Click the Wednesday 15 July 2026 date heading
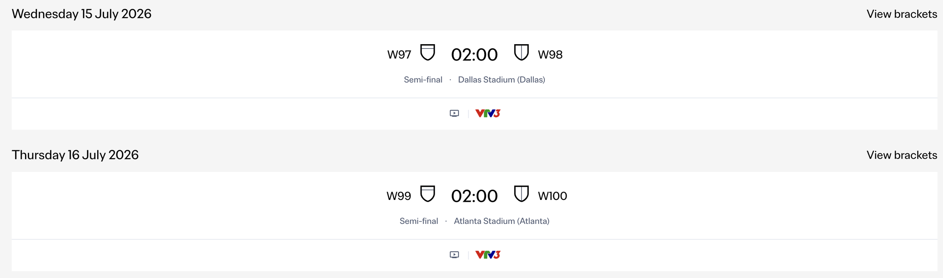This screenshot has height=278, width=943. (81, 14)
